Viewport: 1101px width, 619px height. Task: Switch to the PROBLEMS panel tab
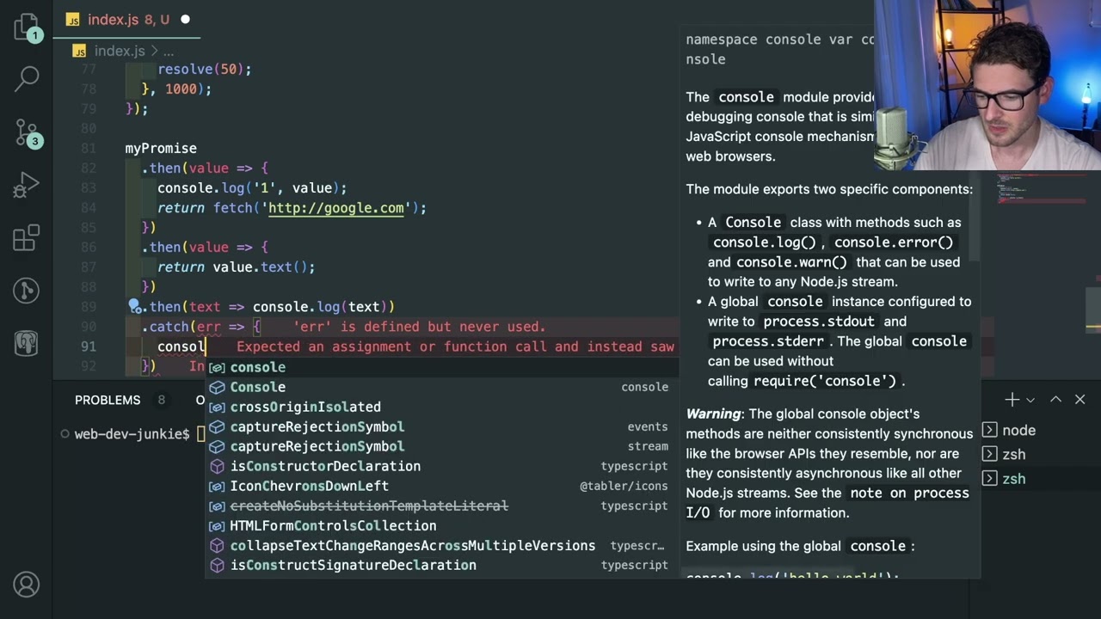[108, 400]
